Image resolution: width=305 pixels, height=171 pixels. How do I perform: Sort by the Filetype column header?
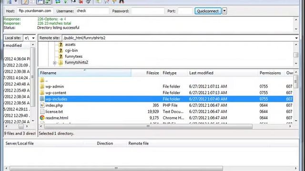click(174, 73)
